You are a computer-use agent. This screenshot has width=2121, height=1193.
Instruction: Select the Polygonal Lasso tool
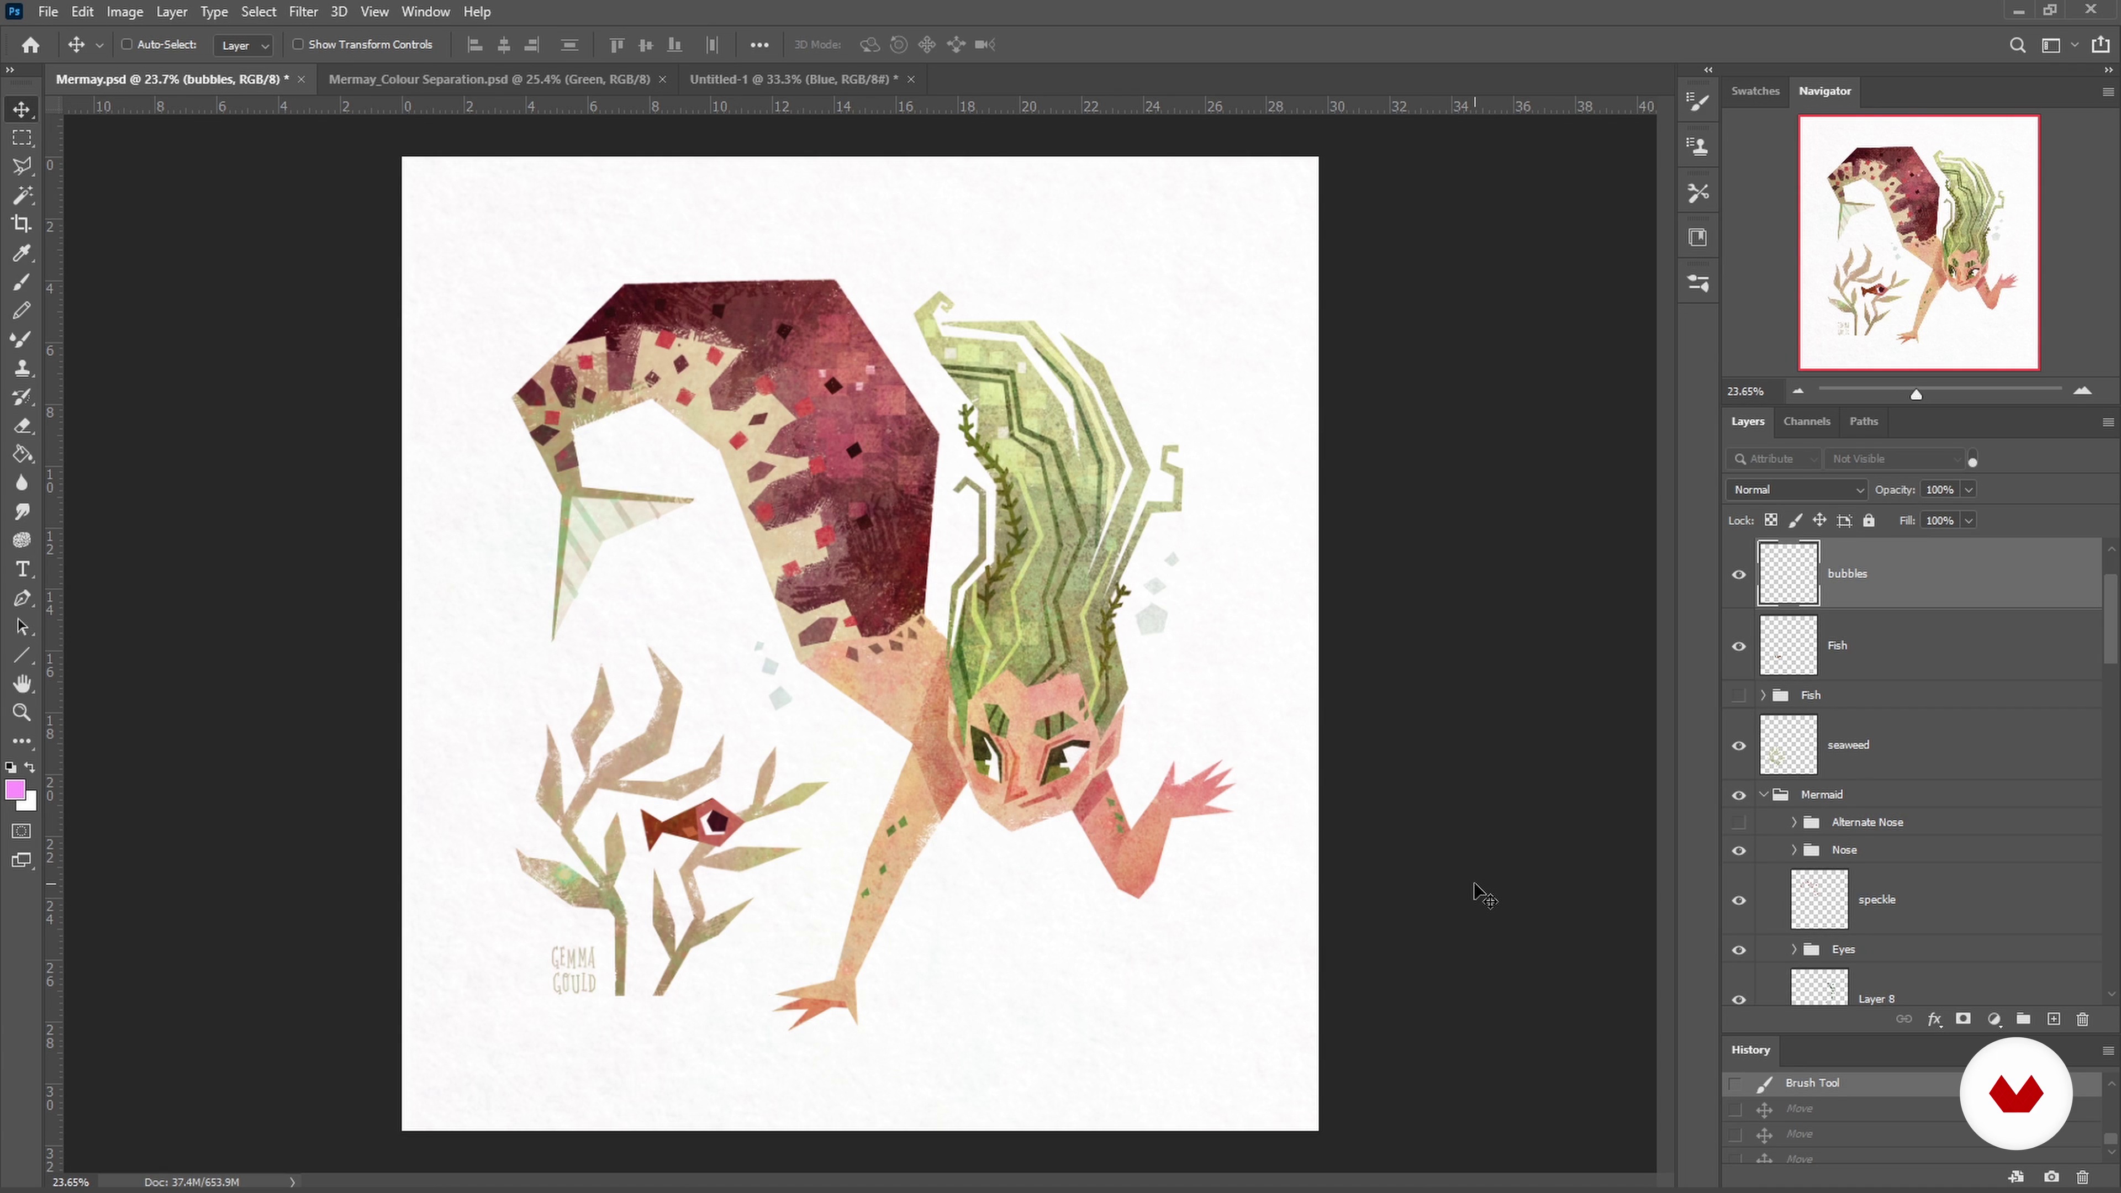(x=22, y=166)
